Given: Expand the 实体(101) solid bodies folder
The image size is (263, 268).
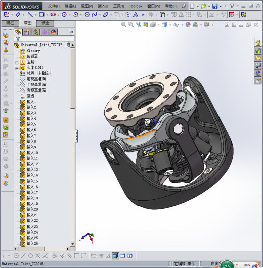Looking at the screenshot, I should tap(17, 69).
